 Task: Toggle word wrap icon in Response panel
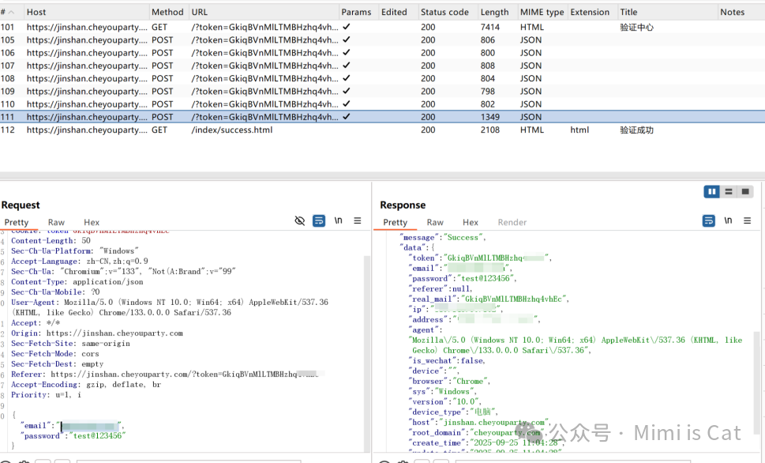[x=709, y=220]
